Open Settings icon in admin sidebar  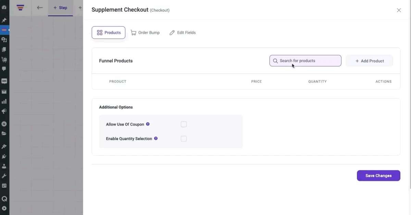4,186
